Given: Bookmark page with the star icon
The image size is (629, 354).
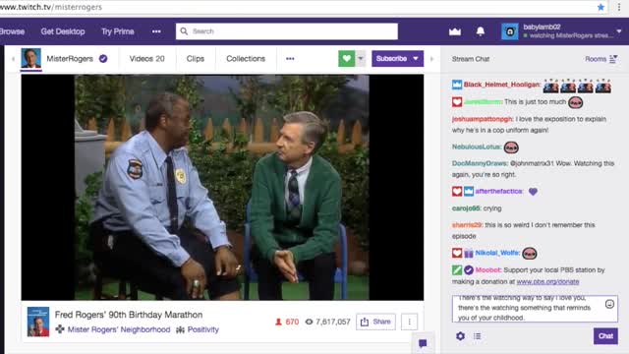Looking at the screenshot, I should 600,7.
